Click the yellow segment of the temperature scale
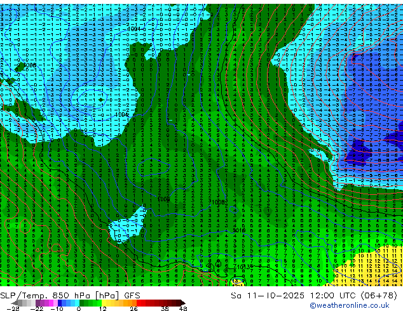This screenshot has height=311, width=403. click(x=104, y=303)
